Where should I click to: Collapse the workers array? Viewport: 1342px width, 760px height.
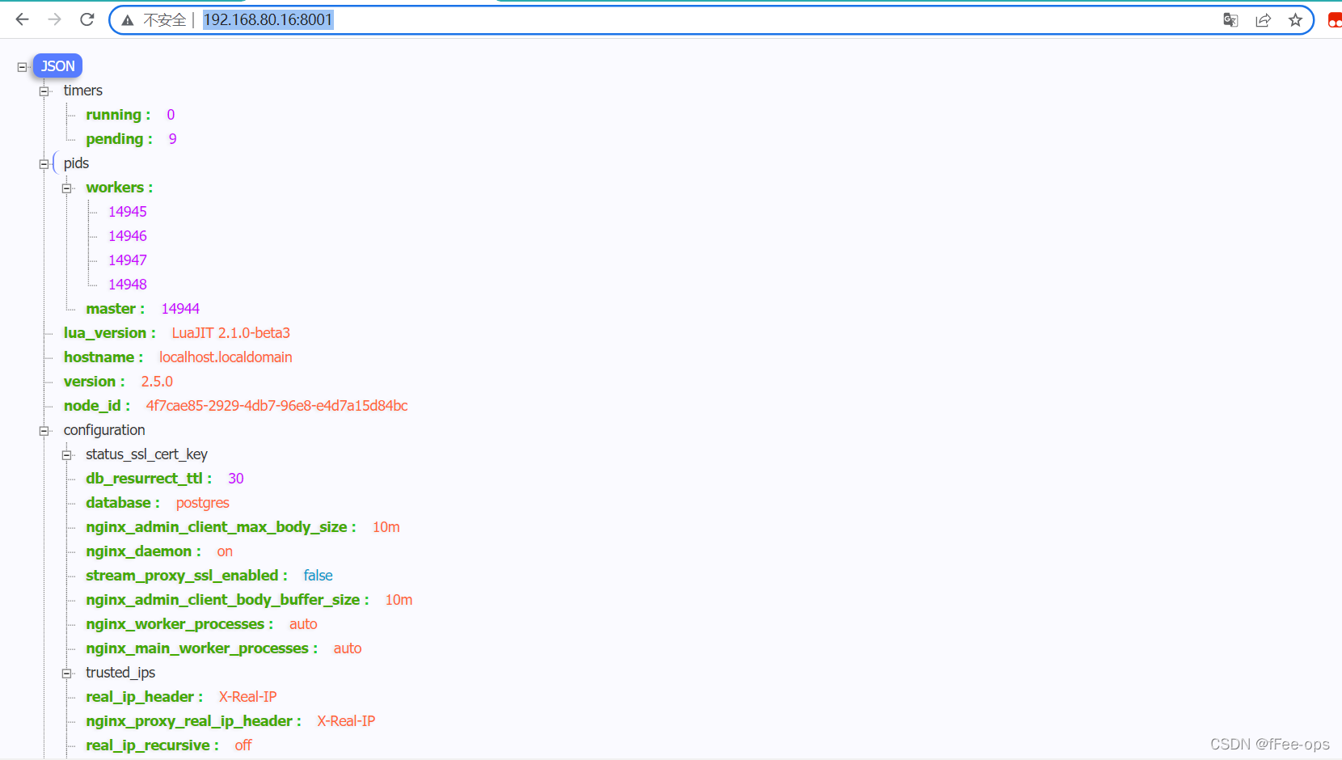click(67, 188)
